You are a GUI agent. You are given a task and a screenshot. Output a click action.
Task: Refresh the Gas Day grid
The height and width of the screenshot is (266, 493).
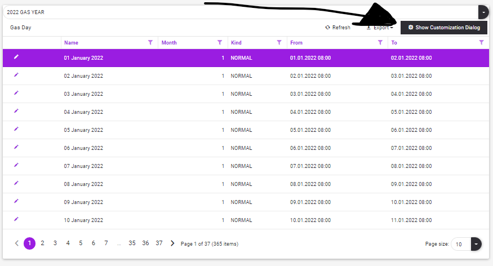(x=337, y=27)
